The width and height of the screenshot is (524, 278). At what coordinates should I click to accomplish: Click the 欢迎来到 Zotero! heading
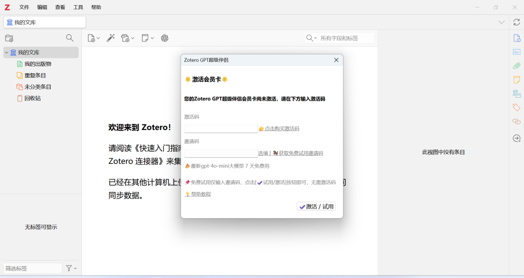click(139, 127)
